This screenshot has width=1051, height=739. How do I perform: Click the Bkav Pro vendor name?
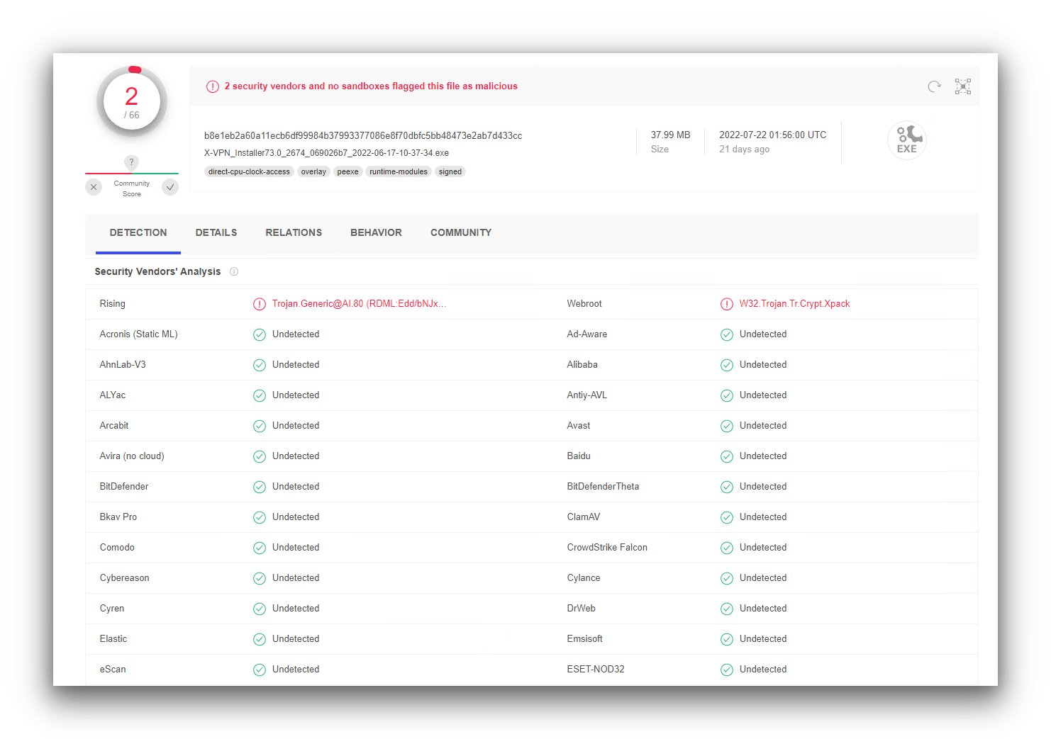pos(118,517)
